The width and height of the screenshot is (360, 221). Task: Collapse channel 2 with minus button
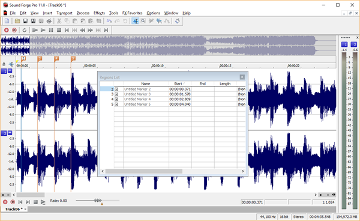click(10, 133)
